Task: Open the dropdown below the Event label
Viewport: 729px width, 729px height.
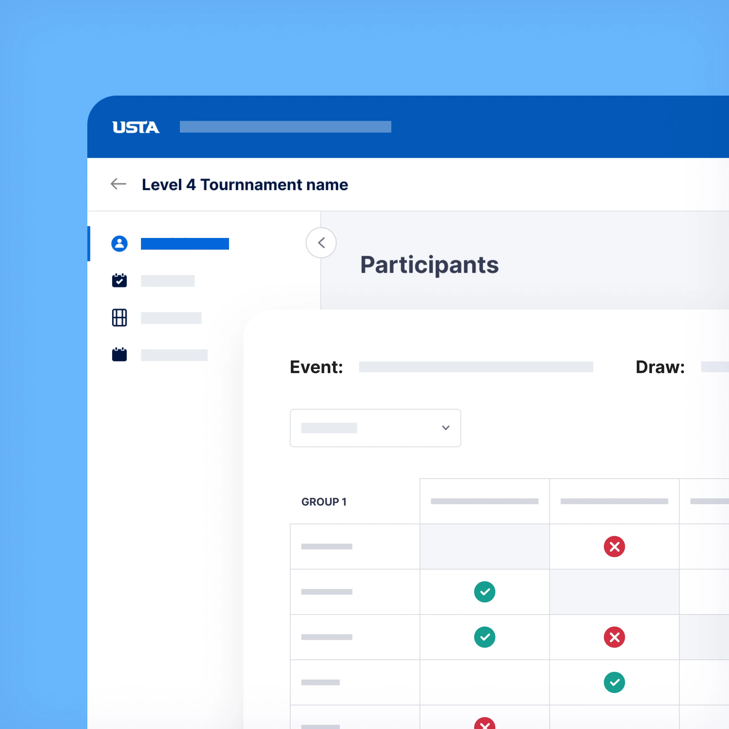Action: pos(375,428)
